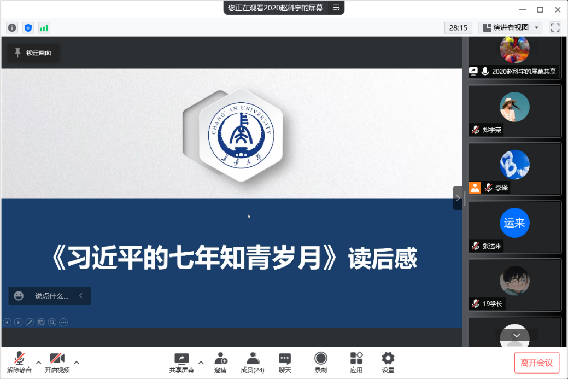Invite participants with 邀请 icon
This screenshot has height=379, width=568.
pyautogui.click(x=221, y=363)
